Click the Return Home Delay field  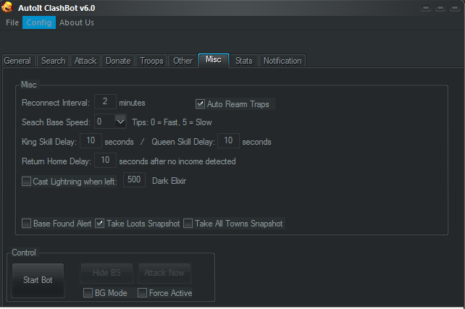coord(105,160)
